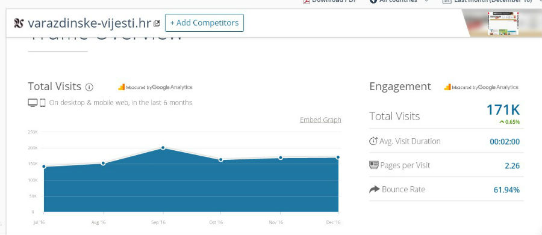Open the Embed Graph link
This screenshot has height=235, width=542.
click(320, 120)
